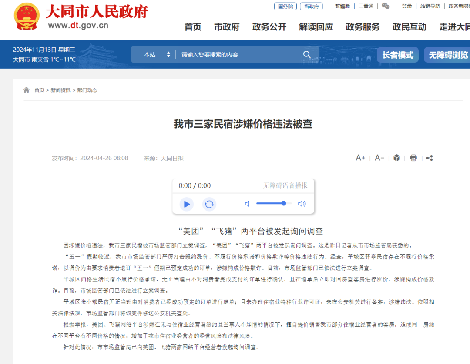Click the home icon in the breadcrumb

pyautogui.click(x=26, y=89)
